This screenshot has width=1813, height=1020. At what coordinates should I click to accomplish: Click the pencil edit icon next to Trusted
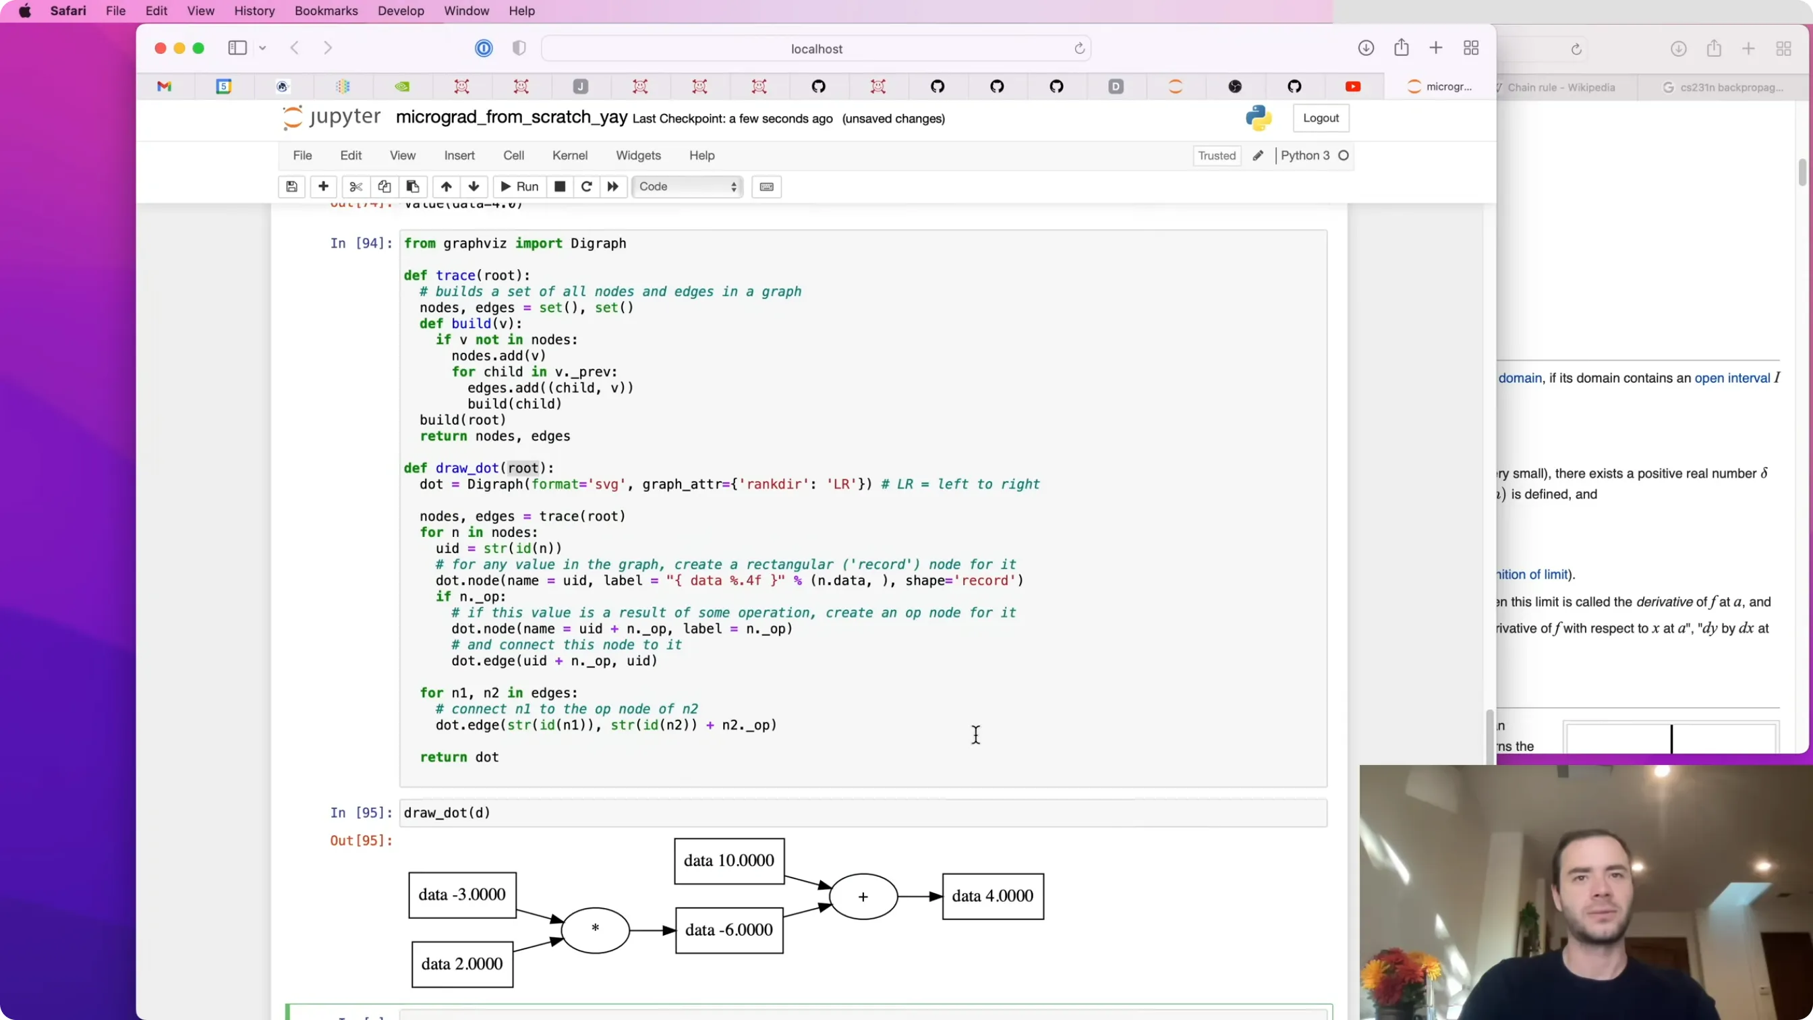(x=1258, y=156)
